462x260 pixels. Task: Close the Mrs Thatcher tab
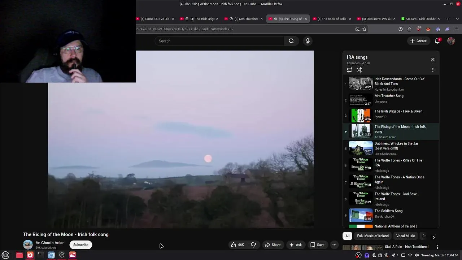click(x=261, y=19)
